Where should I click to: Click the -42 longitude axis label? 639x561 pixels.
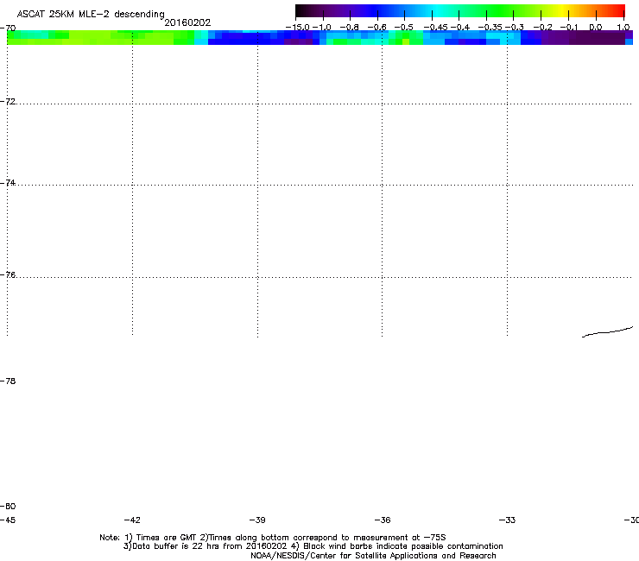point(132,520)
